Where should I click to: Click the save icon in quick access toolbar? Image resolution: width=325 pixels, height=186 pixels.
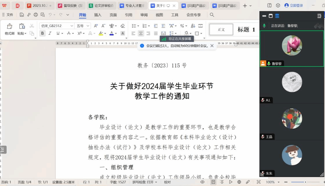tap(22, 15)
